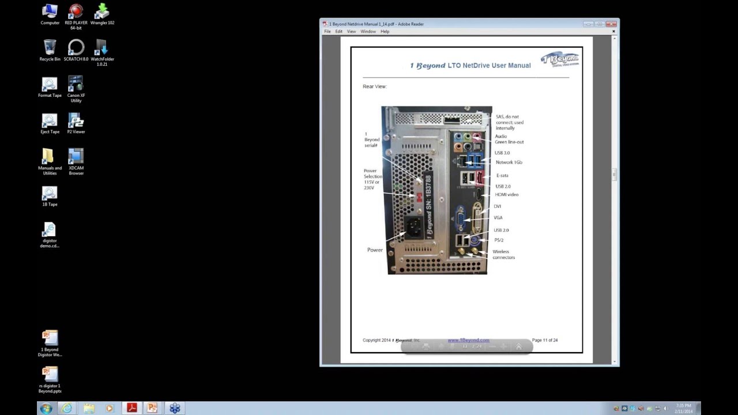Image resolution: width=738 pixels, height=415 pixels.
Task: Open the Help menu in Adobe Reader
Action: point(385,32)
